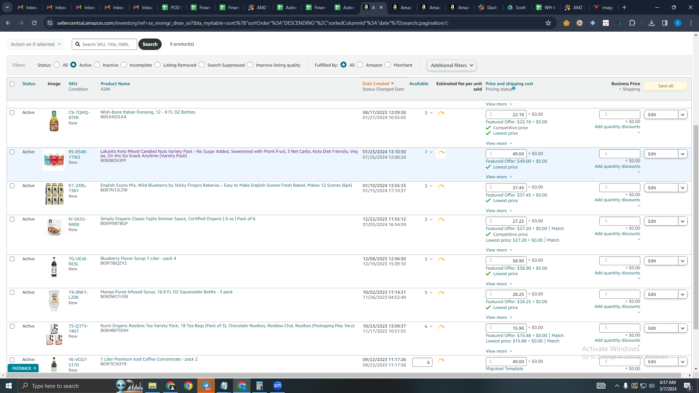Select Amazon under Fulfilled By
The width and height of the screenshot is (699, 393).
coord(360,65)
